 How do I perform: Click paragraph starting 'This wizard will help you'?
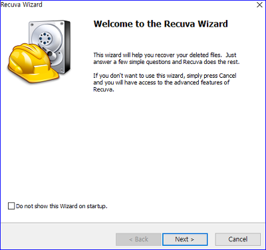pos(166,59)
